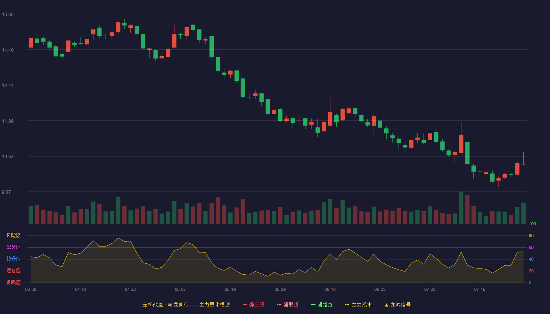
Task: Click the red 强压线 legend line marker
Action: (245, 305)
